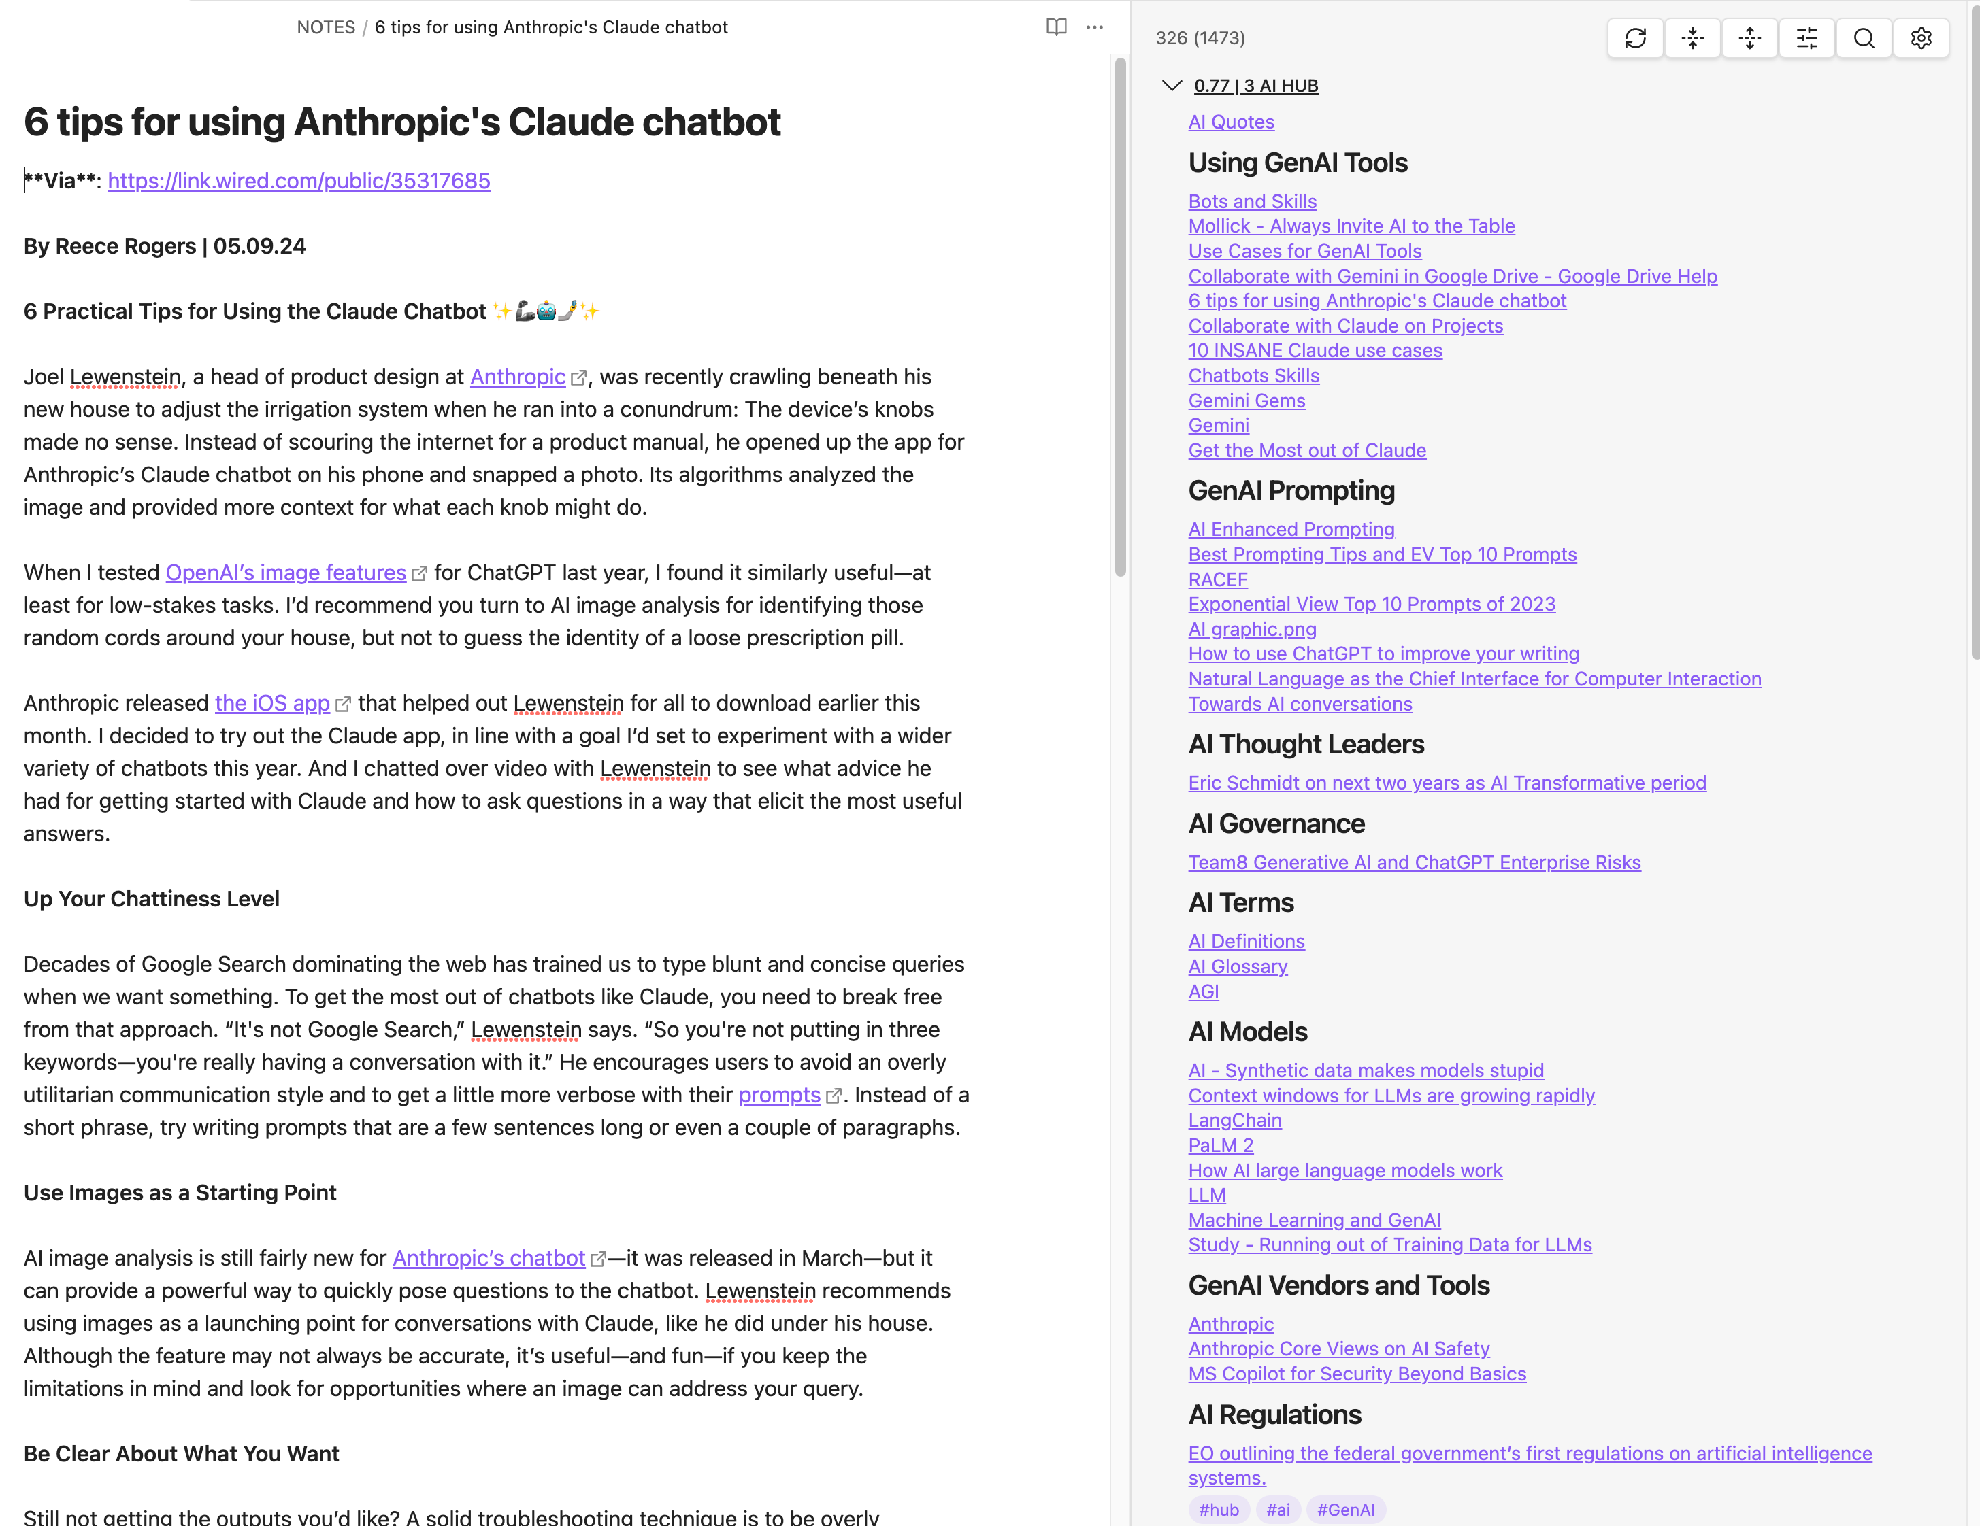Image resolution: width=1980 pixels, height=1526 pixels.
Task: Open 10 INSANE Claude use cases
Action: pyautogui.click(x=1315, y=350)
